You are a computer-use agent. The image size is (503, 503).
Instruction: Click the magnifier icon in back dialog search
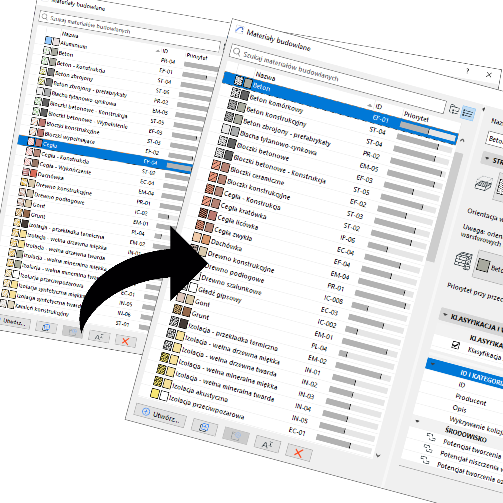tap(45, 17)
